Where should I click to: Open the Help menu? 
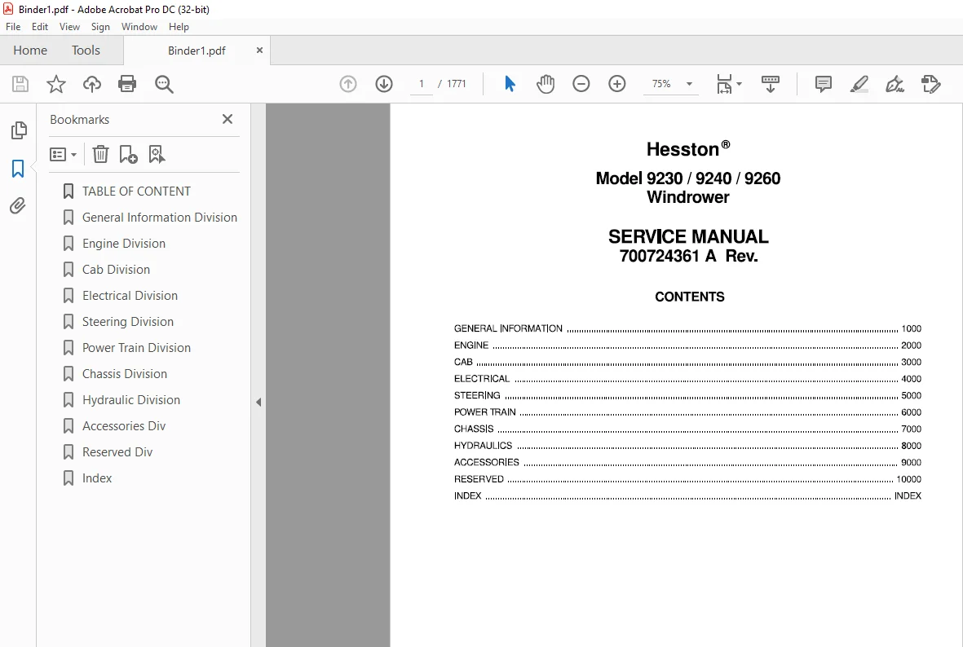point(179,26)
